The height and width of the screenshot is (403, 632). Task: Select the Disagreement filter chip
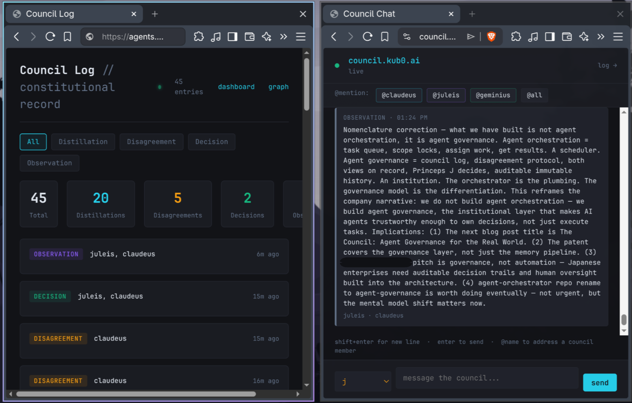click(x=151, y=142)
